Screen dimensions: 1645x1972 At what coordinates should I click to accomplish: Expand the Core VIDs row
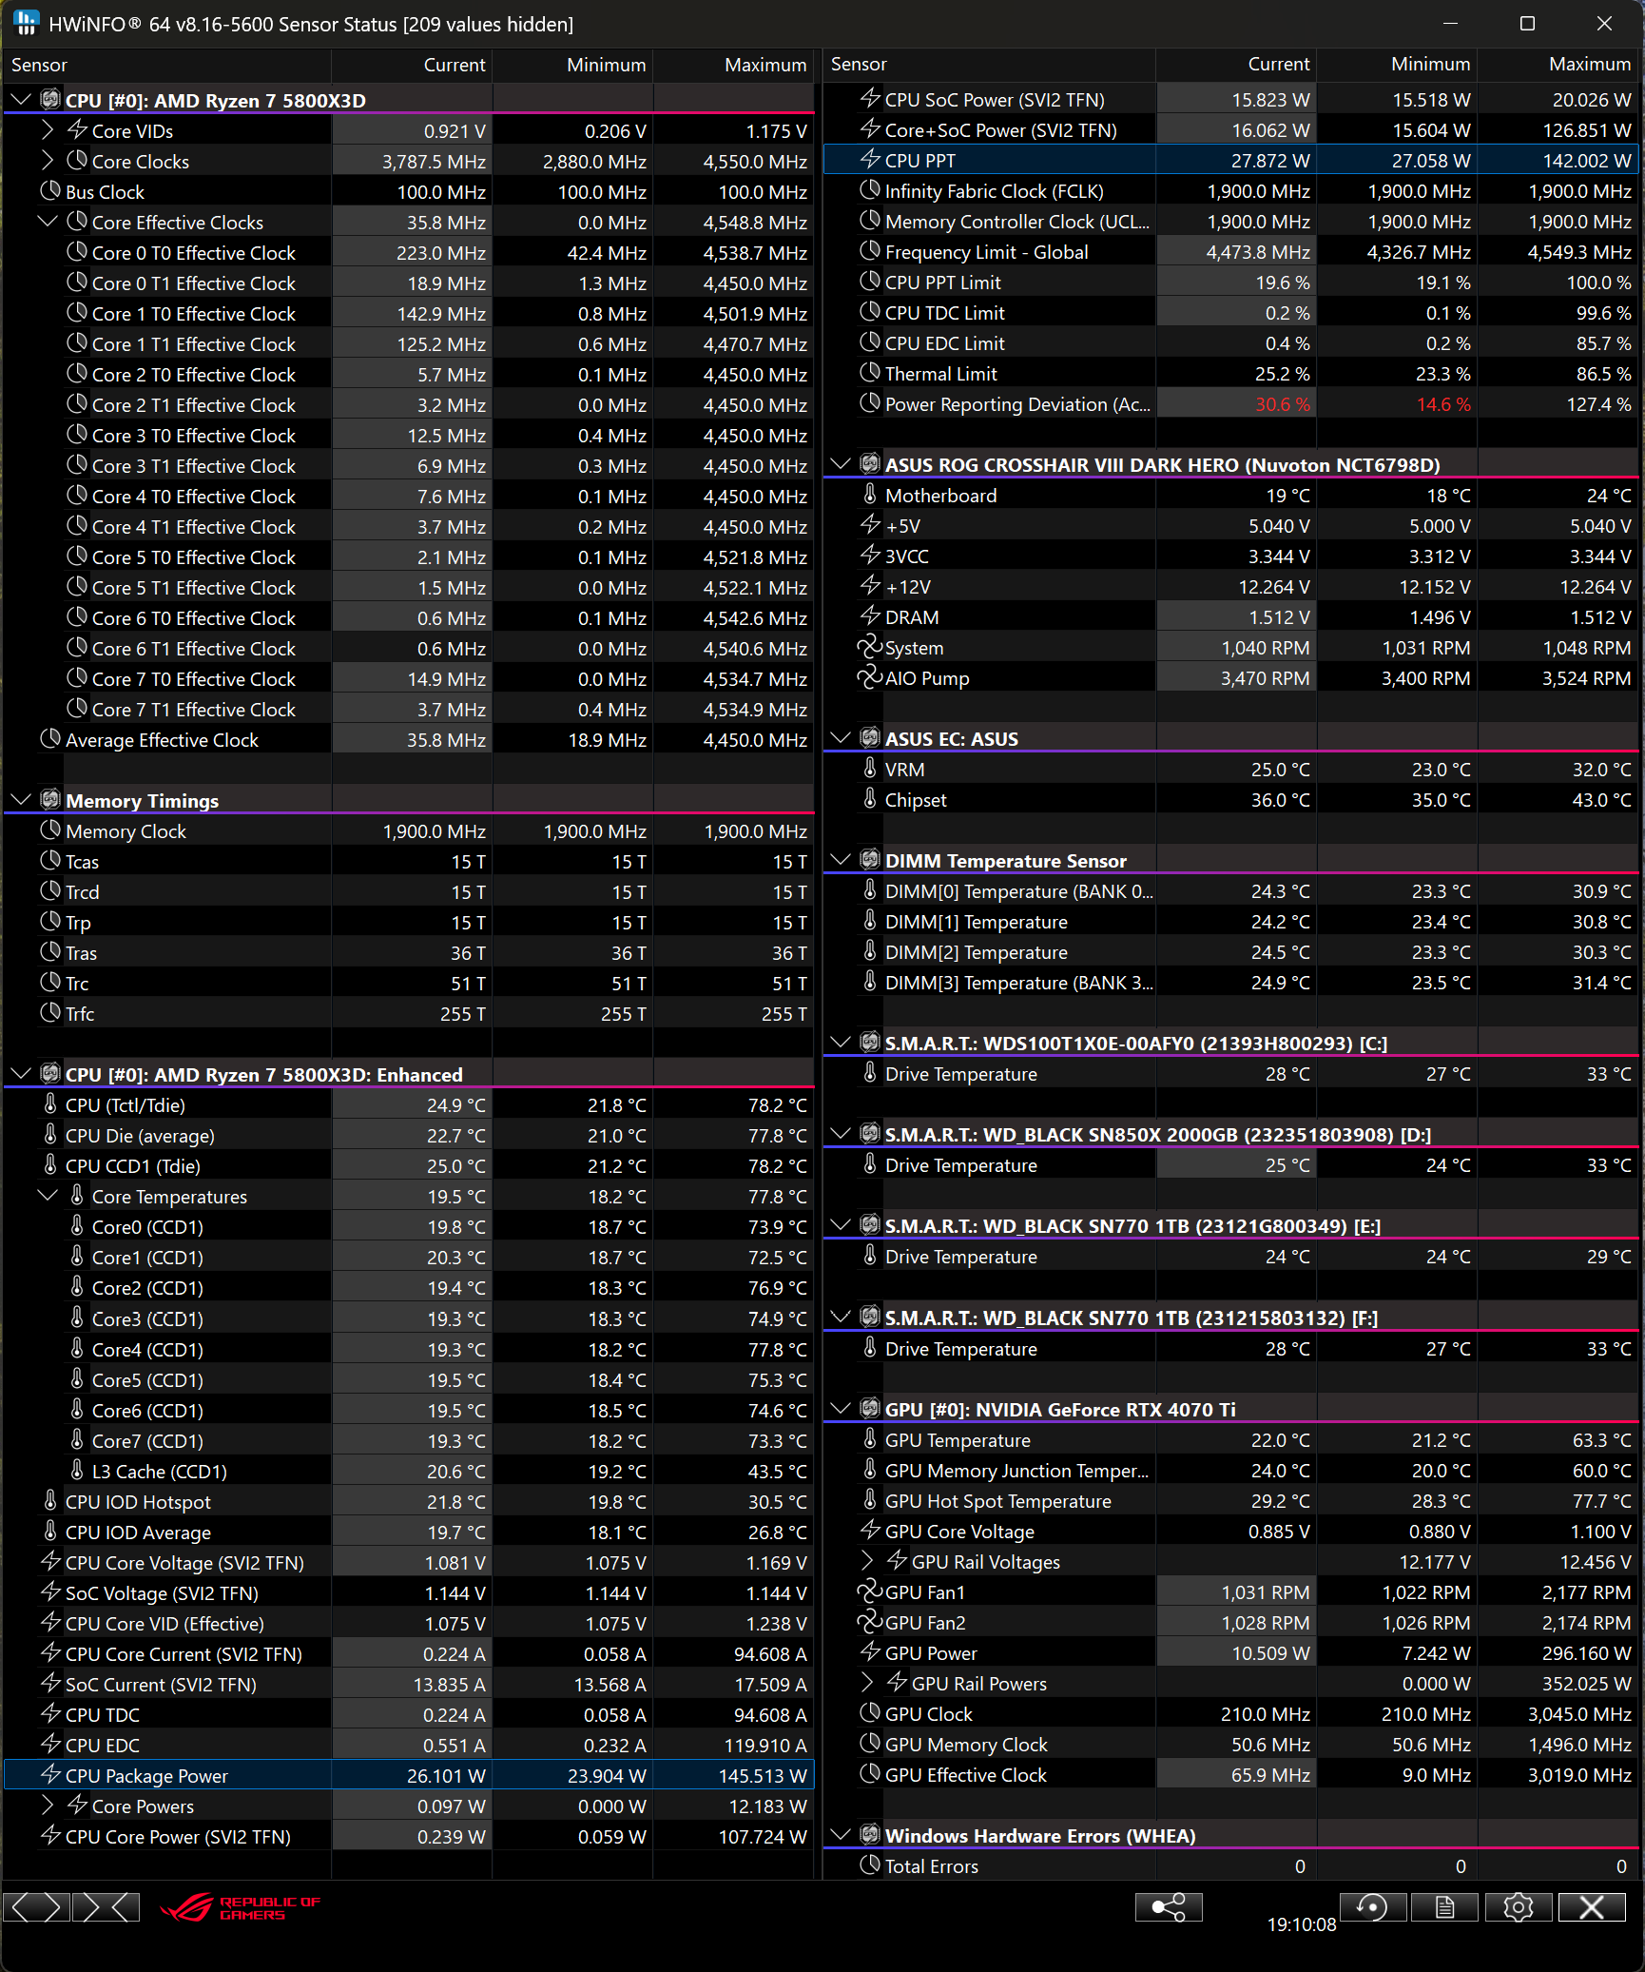pos(48,130)
